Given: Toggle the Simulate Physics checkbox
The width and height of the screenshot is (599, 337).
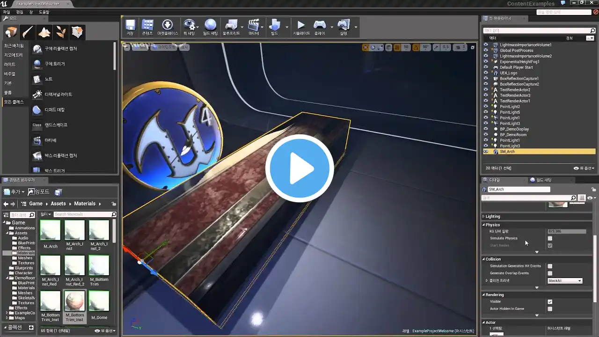Looking at the screenshot, I should click(550, 238).
